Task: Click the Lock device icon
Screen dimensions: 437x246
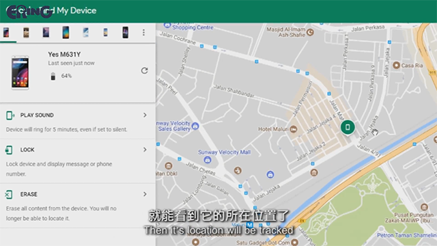Action: click(9, 150)
